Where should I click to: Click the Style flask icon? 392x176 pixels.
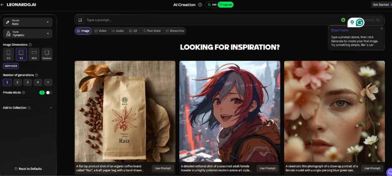(x=8, y=34)
